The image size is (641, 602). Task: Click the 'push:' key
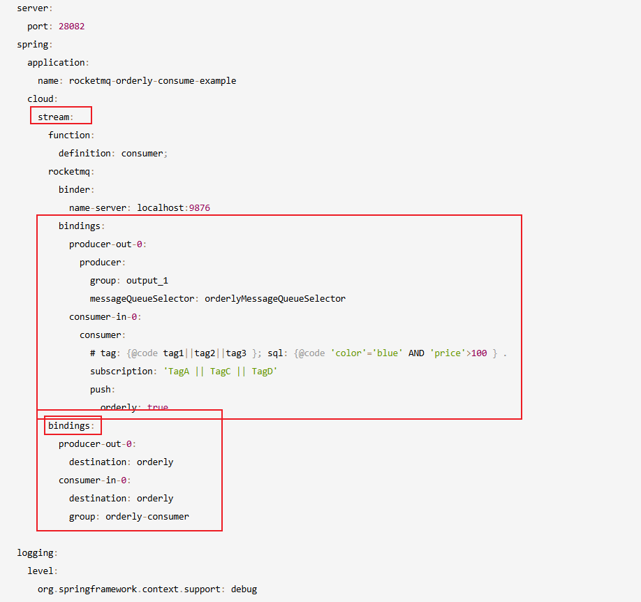pos(102,389)
